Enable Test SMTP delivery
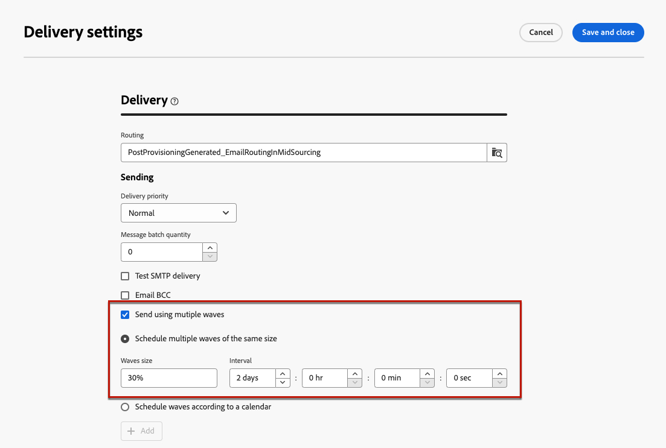Screen dimensions: 666x448 [x=125, y=276]
